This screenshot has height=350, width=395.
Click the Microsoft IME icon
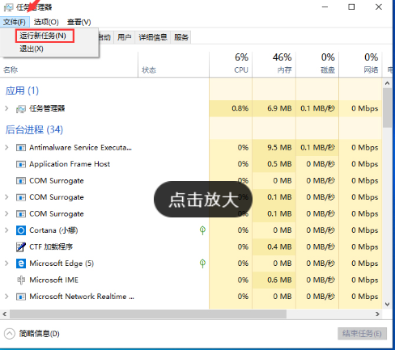click(x=21, y=280)
